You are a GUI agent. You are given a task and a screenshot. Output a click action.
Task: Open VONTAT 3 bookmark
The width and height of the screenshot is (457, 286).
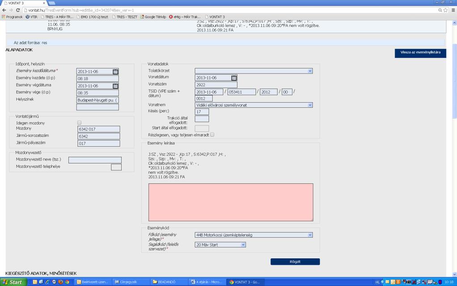(x=215, y=17)
